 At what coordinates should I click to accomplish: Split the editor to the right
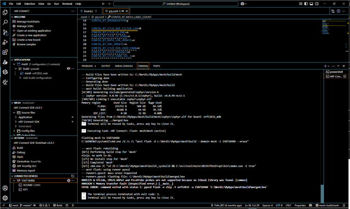[339, 11]
